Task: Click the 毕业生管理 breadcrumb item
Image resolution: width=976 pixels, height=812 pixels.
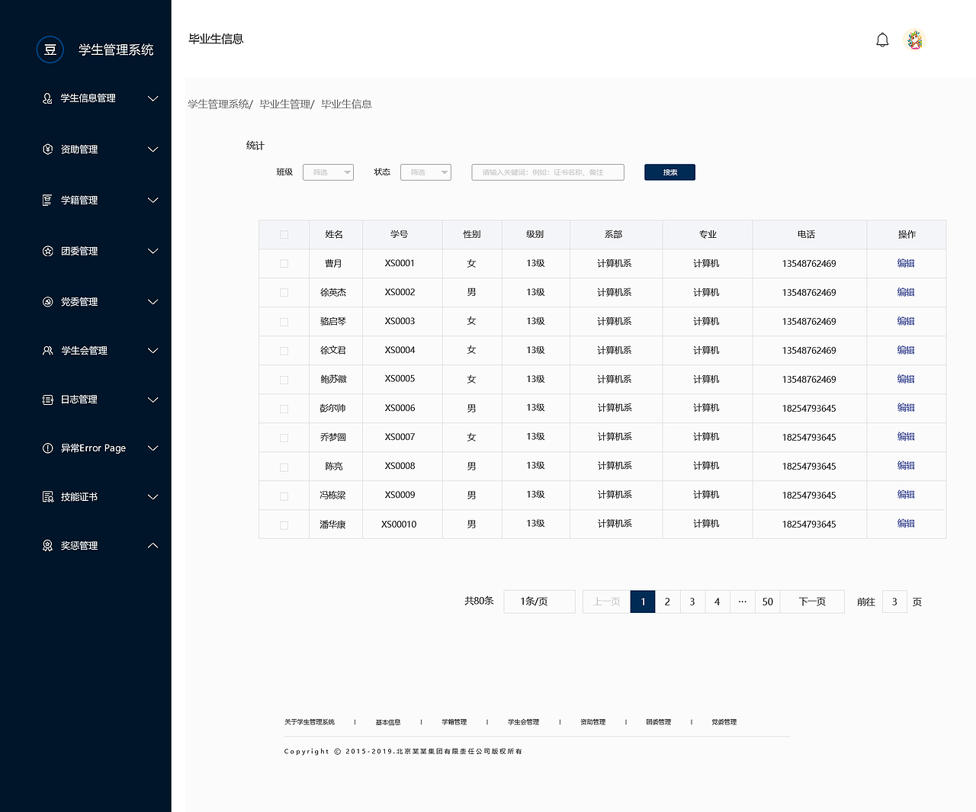Action: 284,104
